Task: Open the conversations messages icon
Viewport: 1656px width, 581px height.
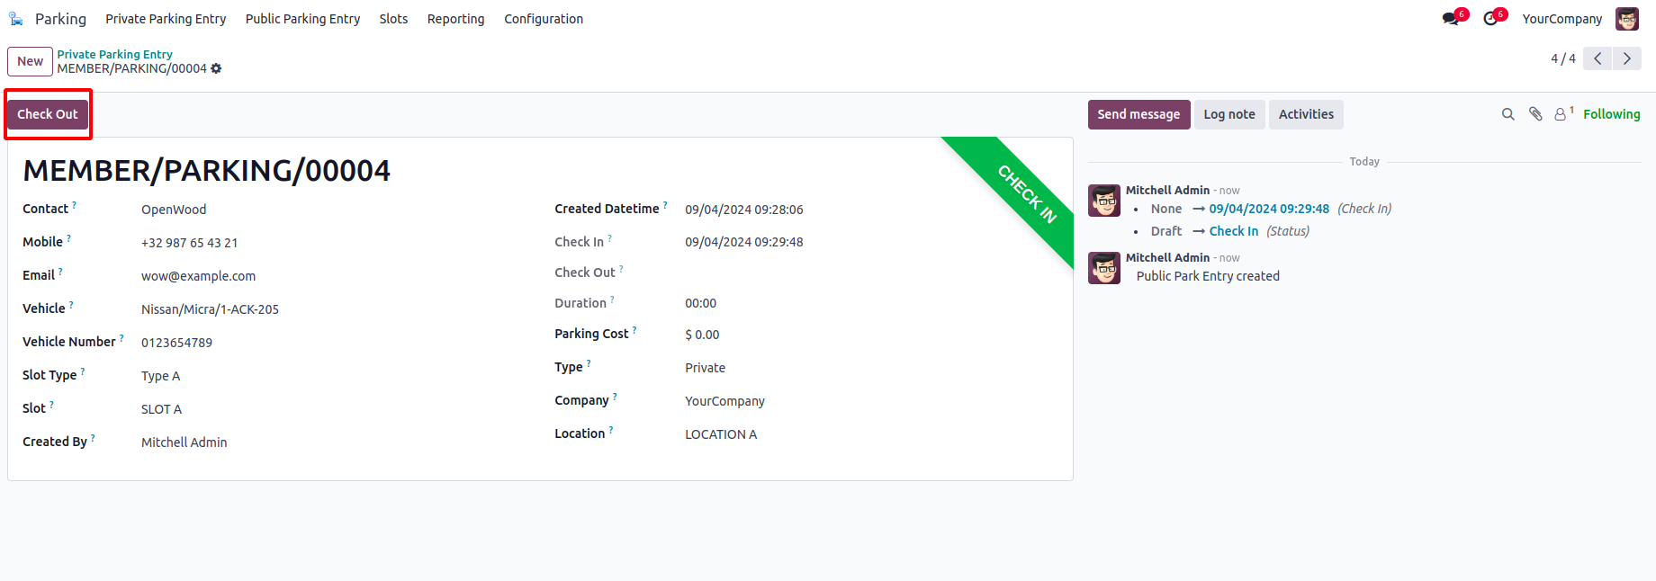Action: [x=1451, y=19]
